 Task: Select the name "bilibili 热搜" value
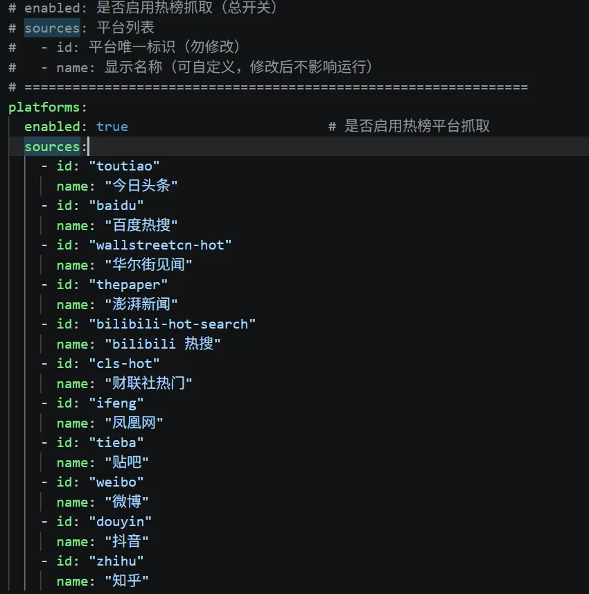click(163, 344)
